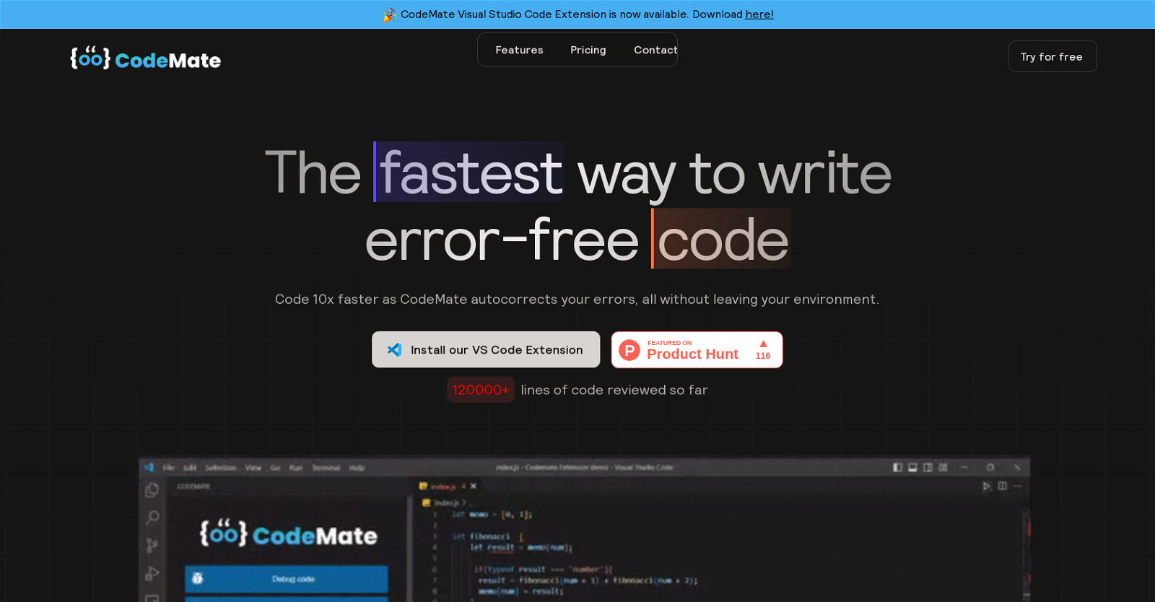The height and width of the screenshot is (602, 1155).
Task: Click Run and Debug icon in activity bar
Action: (x=152, y=574)
